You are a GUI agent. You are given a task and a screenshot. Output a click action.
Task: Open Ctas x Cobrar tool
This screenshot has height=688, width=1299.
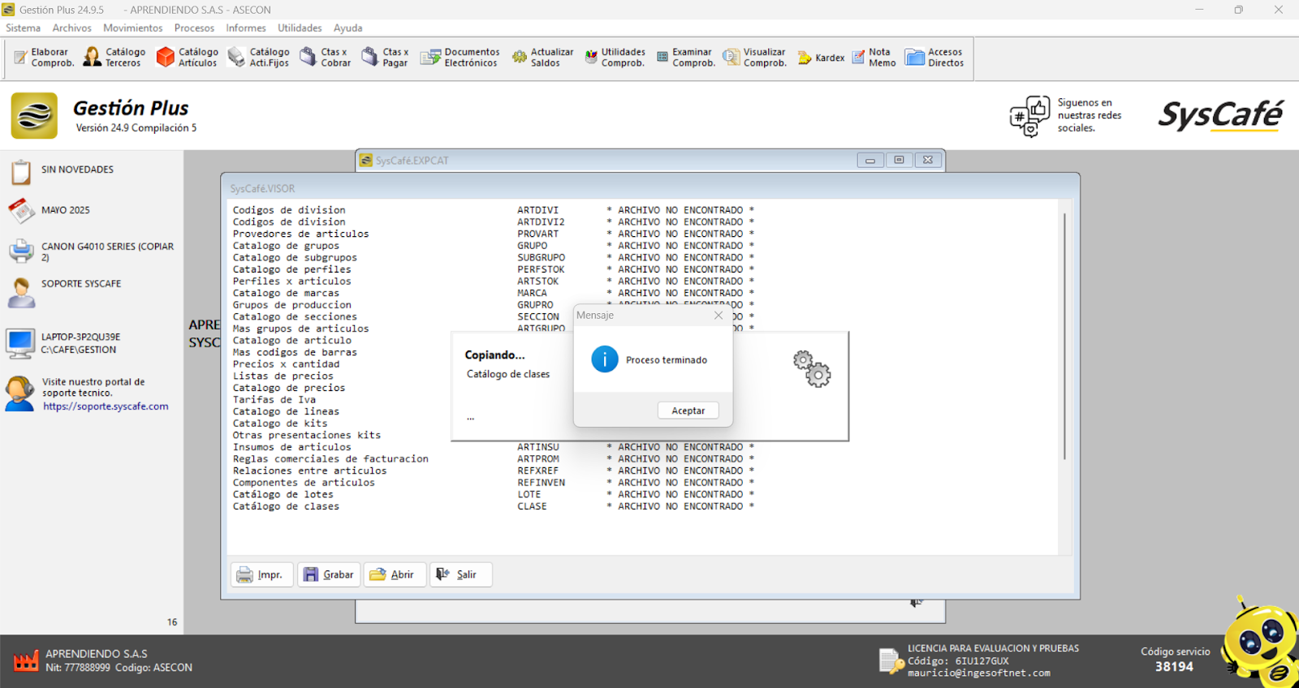325,58
